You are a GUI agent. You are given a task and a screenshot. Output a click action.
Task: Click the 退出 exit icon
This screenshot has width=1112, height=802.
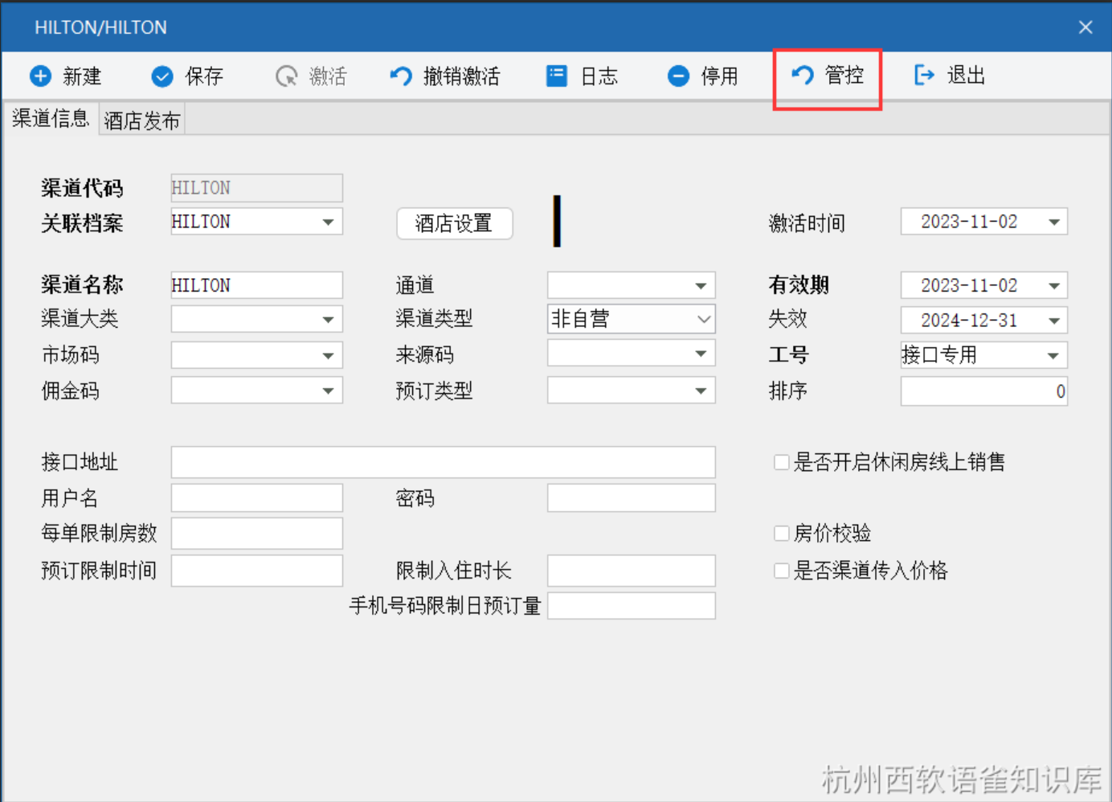924,76
